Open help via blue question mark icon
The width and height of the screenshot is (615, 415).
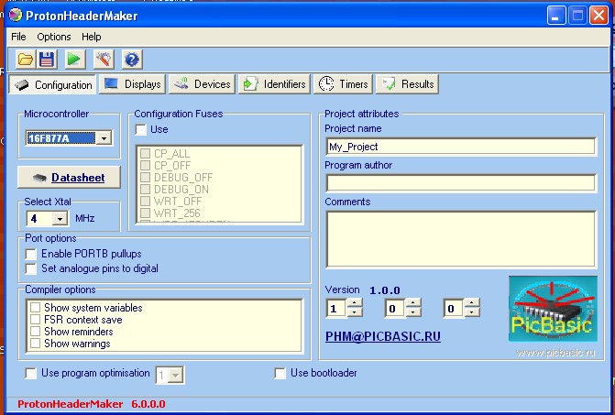point(132,60)
